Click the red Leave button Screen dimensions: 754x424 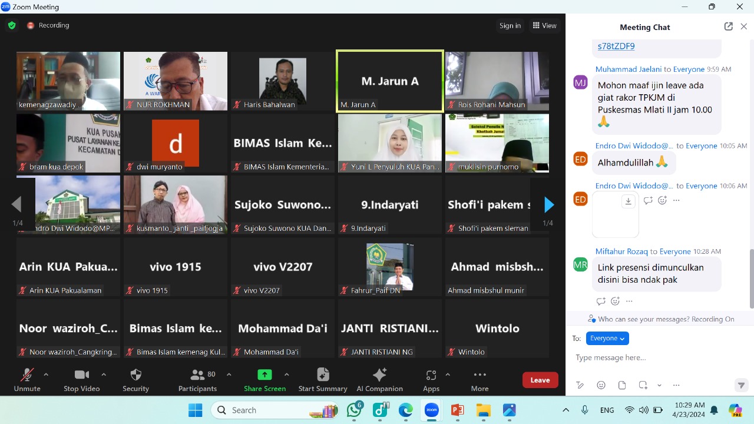tap(540, 380)
